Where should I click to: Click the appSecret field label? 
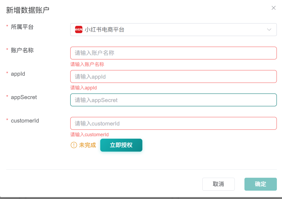coord(24,97)
